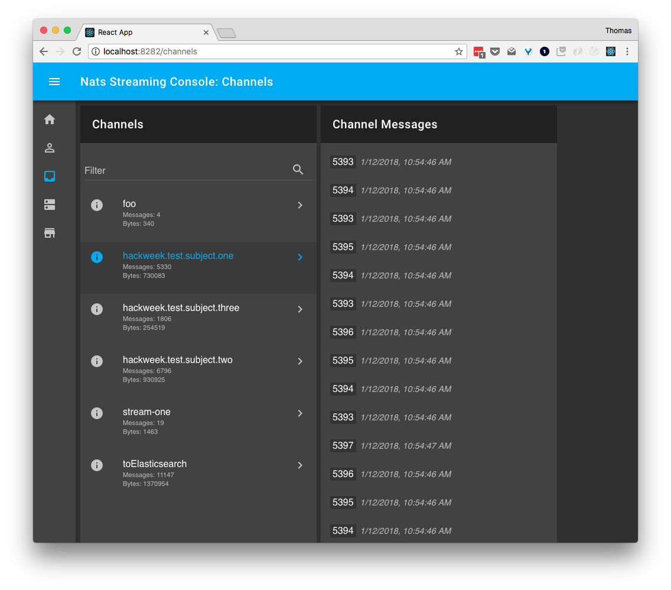Click first message 5393 at top

[391, 162]
